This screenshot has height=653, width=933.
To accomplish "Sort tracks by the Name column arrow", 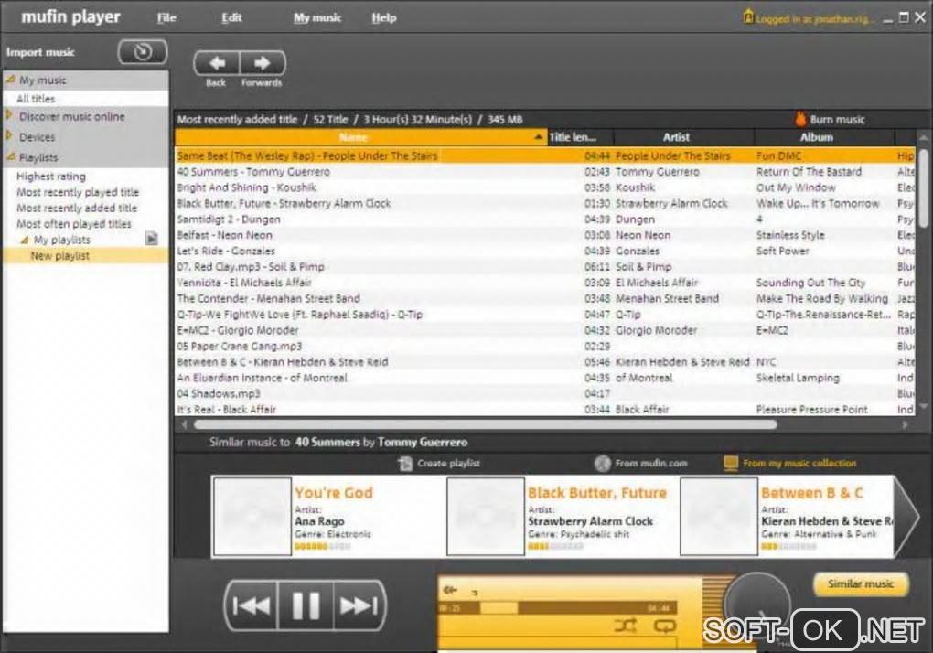I will [538, 137].
